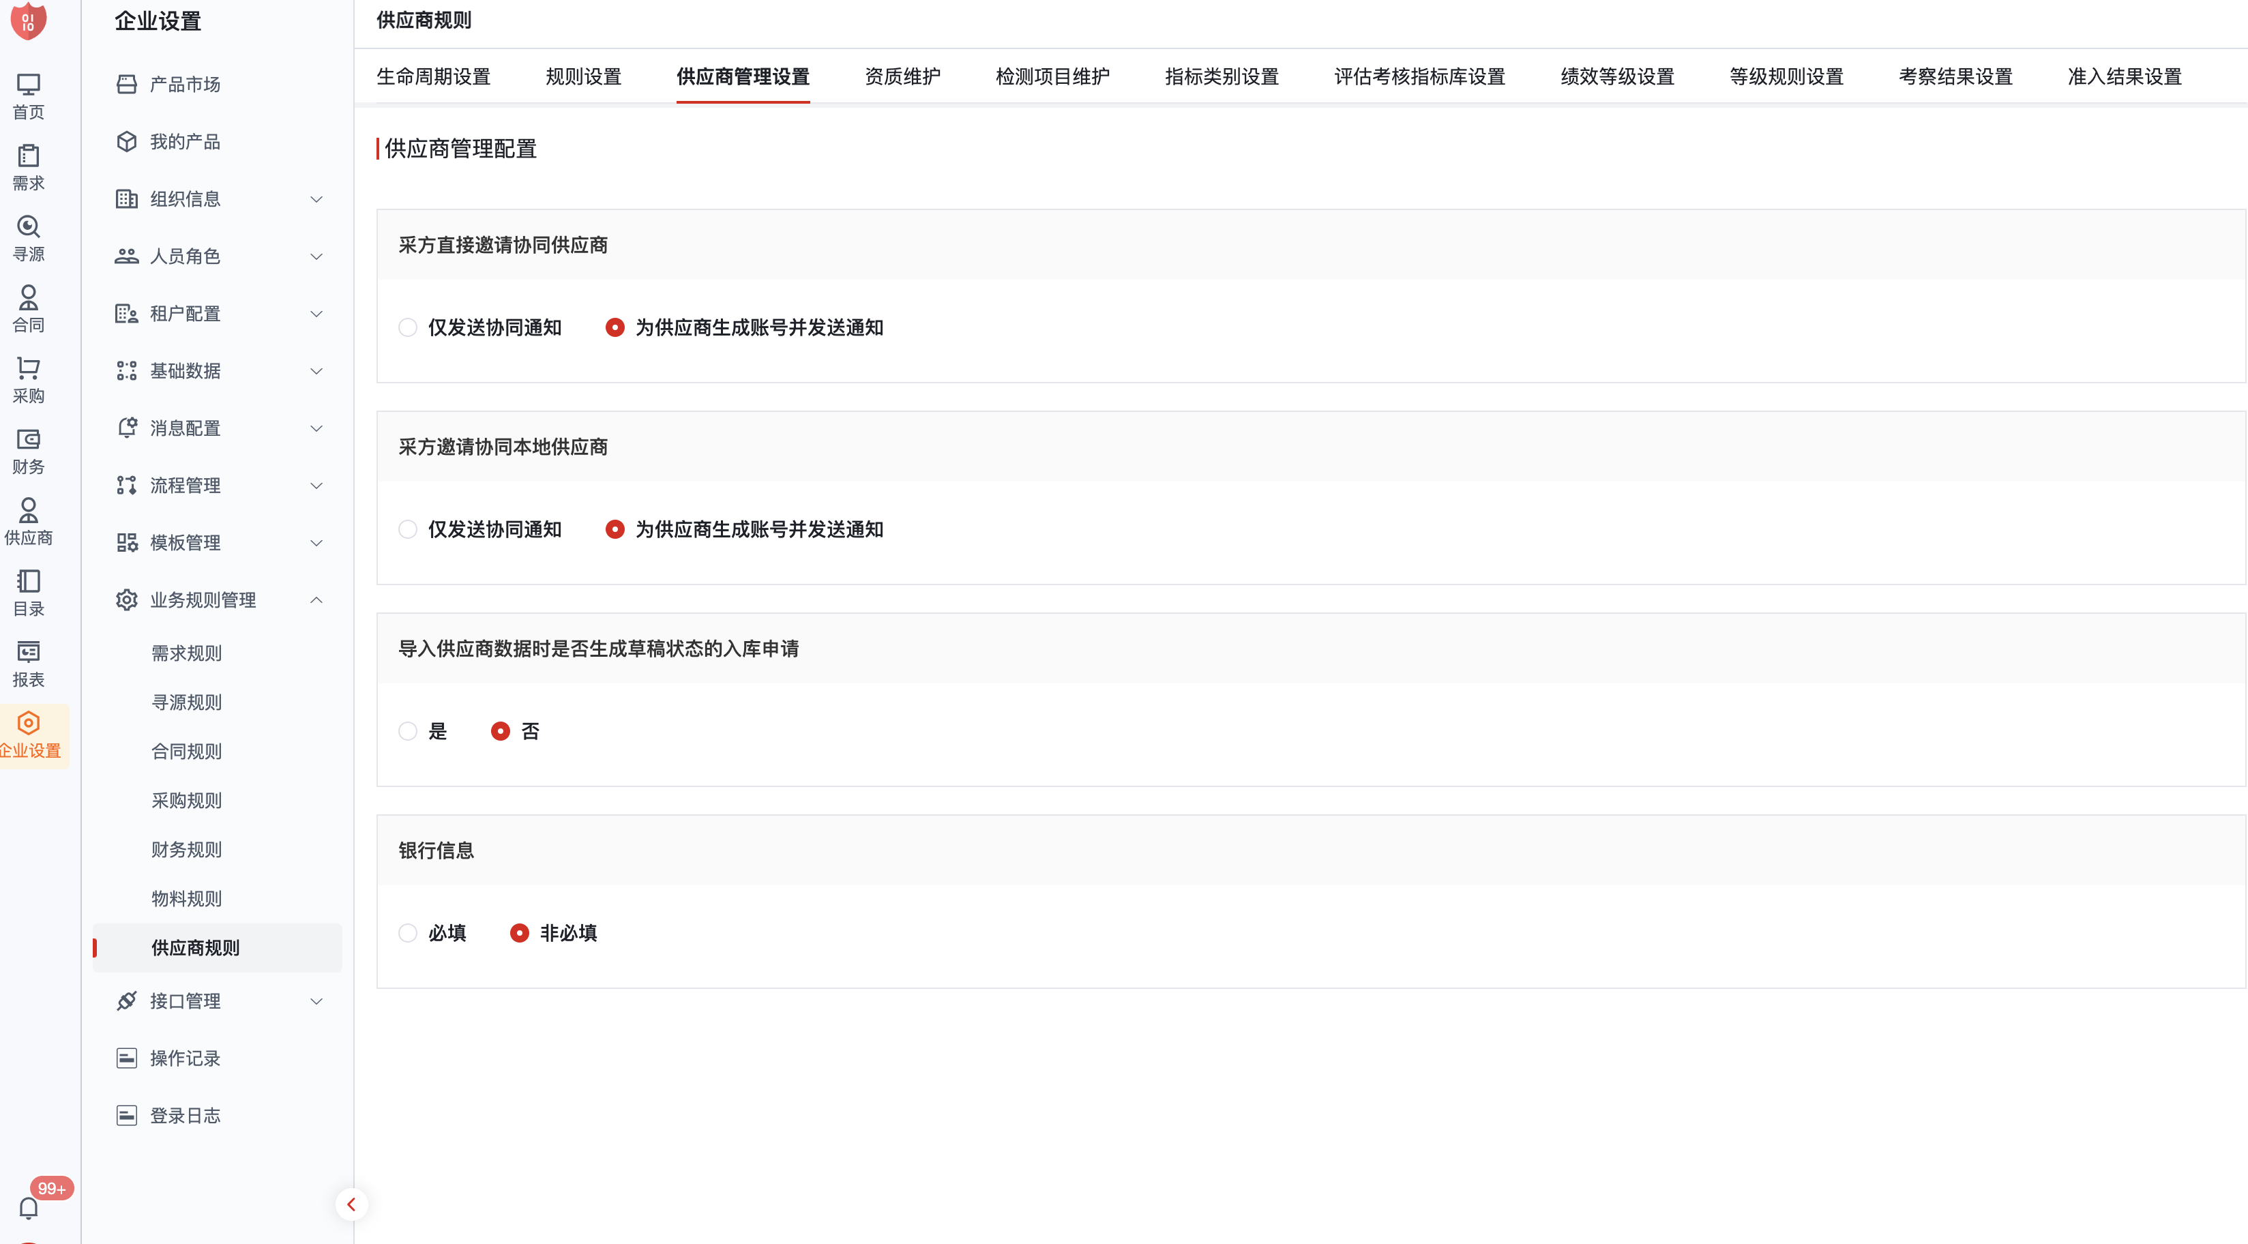Switch to the 绩效等级设置 tab
The width and height of the screenshot is (2248, 1244).
click(x=1618, y=77)
